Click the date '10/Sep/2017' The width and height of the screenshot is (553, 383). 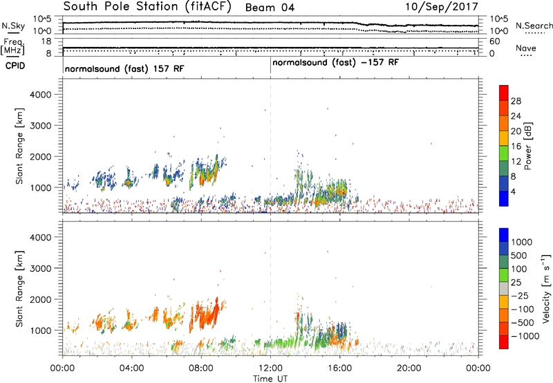[442, 7]
